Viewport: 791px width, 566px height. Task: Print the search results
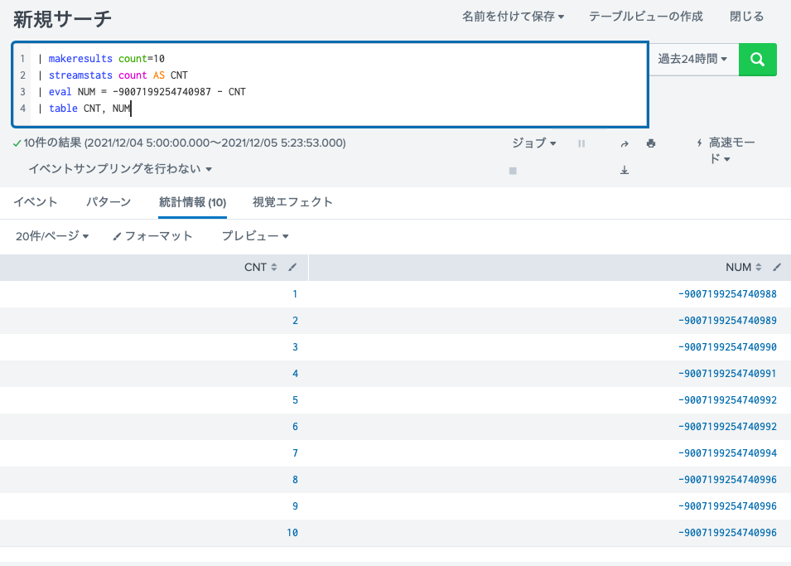pos(649,143)
